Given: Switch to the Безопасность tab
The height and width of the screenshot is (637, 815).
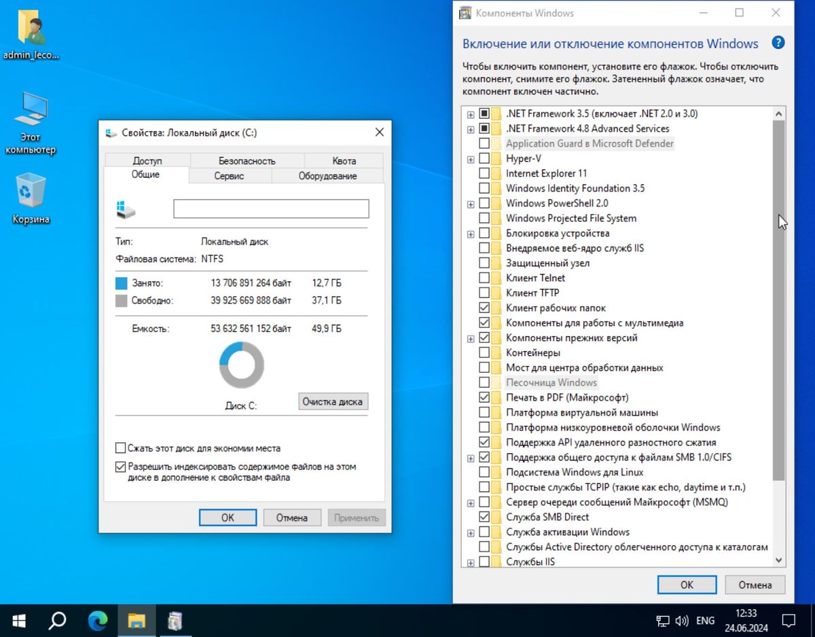Looking at the screenshot, I should tap(247, 161).
